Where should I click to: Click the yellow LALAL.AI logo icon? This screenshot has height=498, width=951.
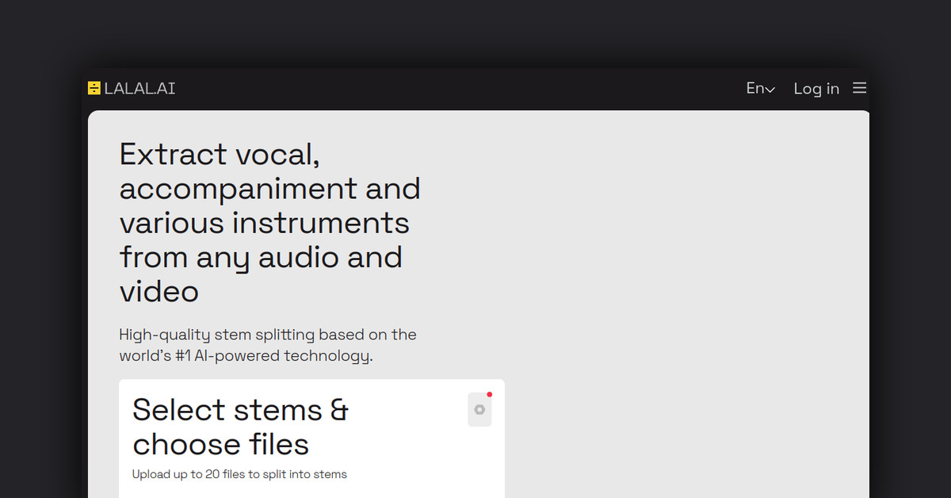pos(94,88)
